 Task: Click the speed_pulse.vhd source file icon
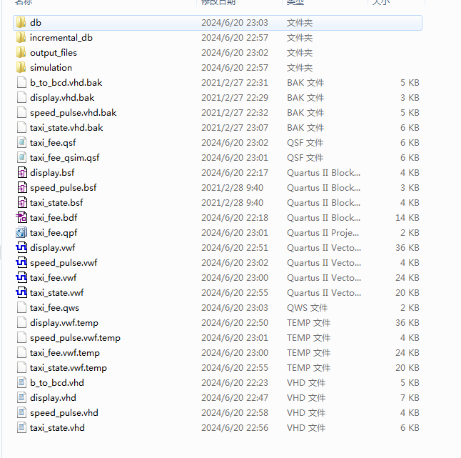coord(21,413)
